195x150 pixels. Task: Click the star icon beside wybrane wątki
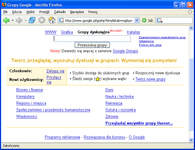tap(98, 79)
